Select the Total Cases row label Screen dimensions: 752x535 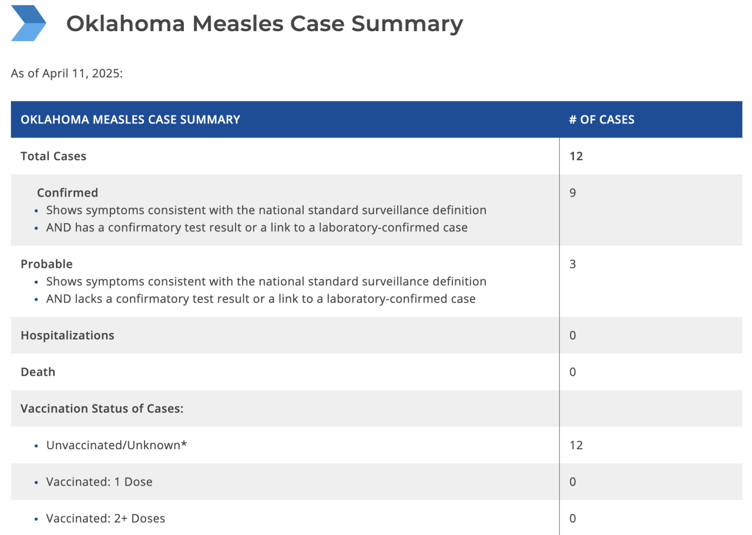pos(53,156)
